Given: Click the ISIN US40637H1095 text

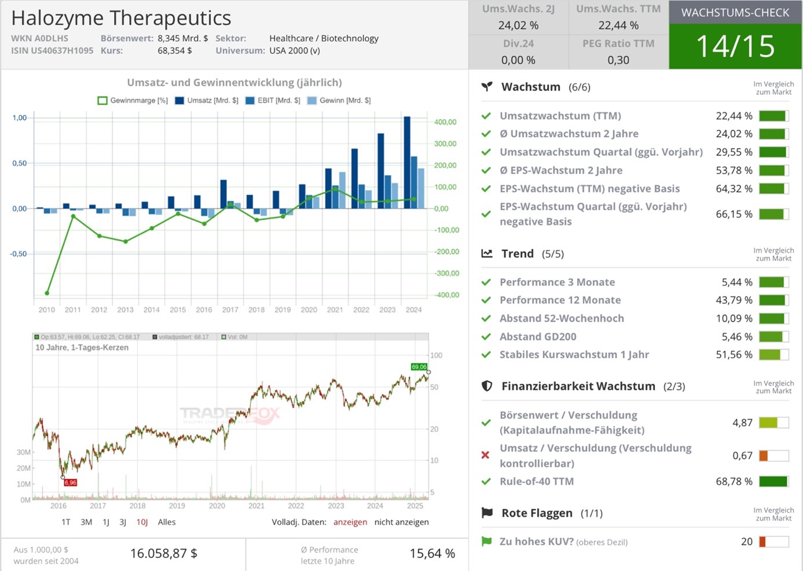Looking at the screenshot, I should [x=52, y=50].
